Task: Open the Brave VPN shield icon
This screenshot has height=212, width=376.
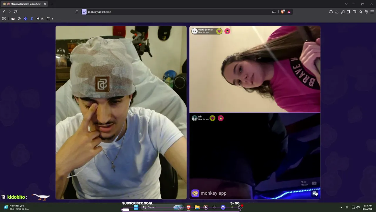Action: 366,12
